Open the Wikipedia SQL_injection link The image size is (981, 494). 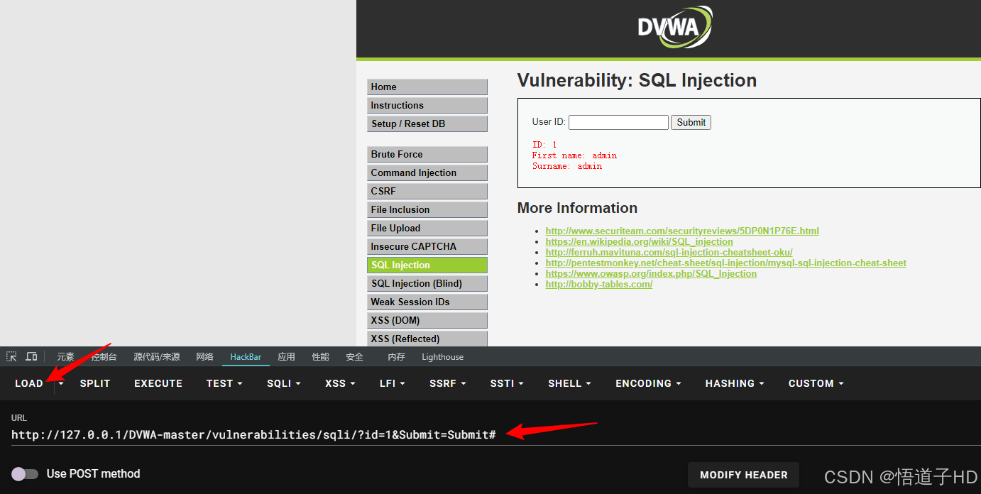(x=639, y=241)
